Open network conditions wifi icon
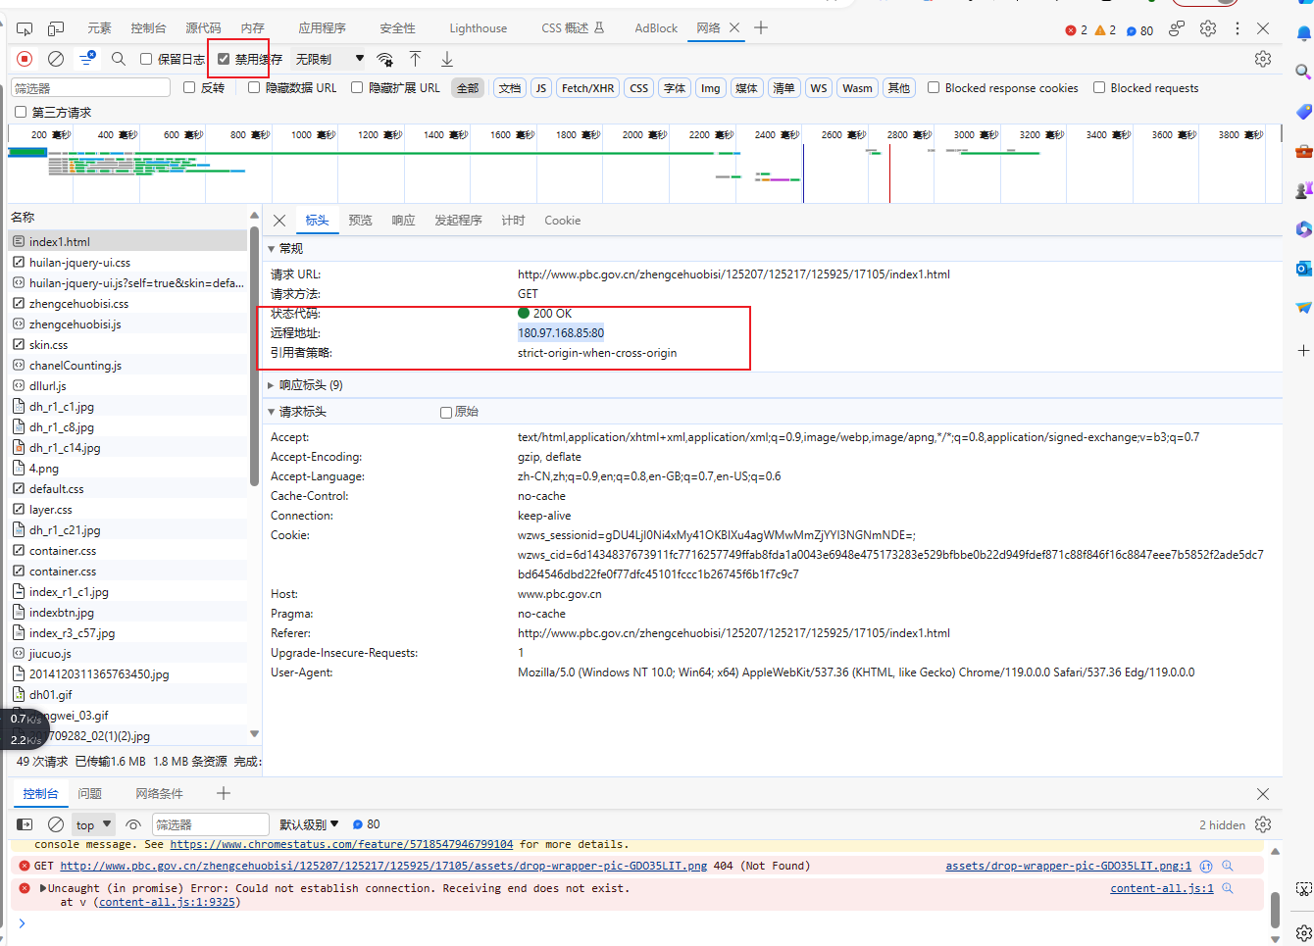The width and height of the screenshot is (1314, 946). pyautogui.click(x=385, y=59)
